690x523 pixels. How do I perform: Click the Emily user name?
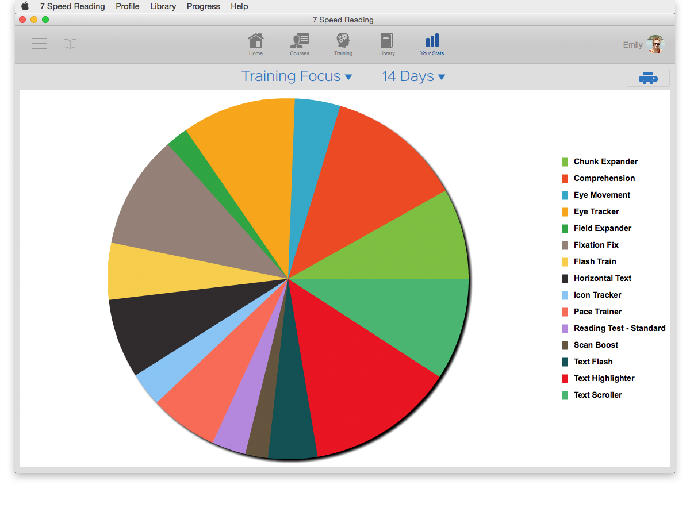(x=632, y=45)
